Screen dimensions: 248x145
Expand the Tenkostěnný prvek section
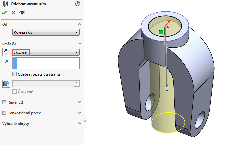pos(80,113)
